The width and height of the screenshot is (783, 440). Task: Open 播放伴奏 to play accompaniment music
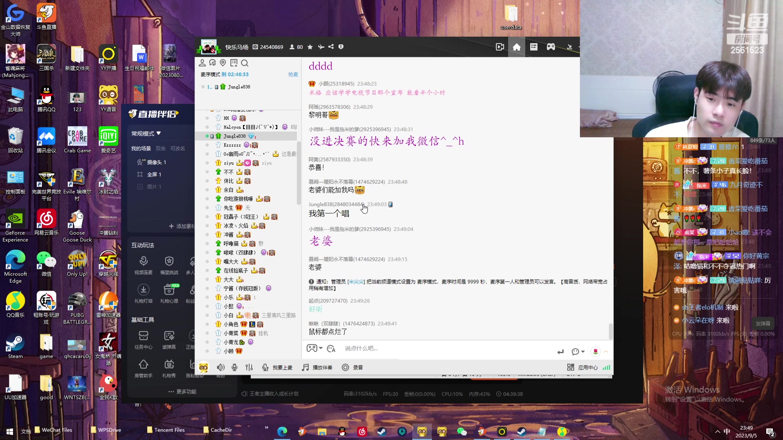[318, 367]
